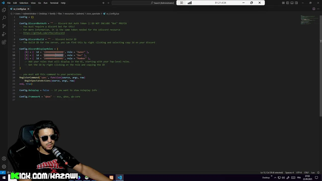Expand the zoov_spectate breadcrumb segment
Image resolution: width=322 pixels, height=181 pixels.
(x=93, y=14)
